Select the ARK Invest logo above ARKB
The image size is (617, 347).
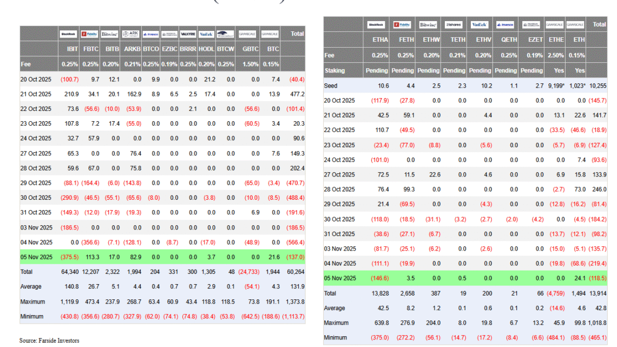(x=131, y=34)
